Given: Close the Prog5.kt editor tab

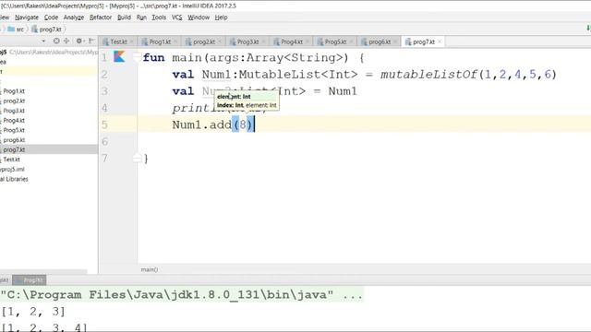Looking at the screenshot, I should [351, 41].
